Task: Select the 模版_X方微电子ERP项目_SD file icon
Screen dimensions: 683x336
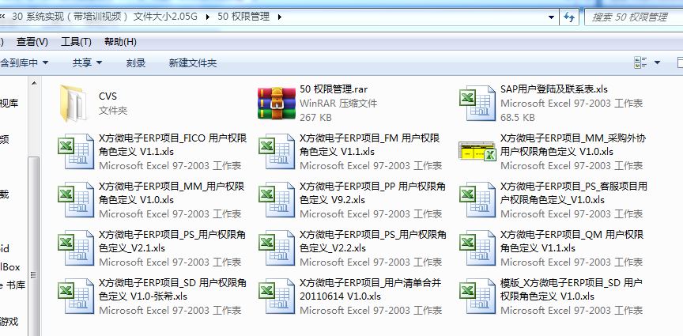Action: (x=477, y=296)
